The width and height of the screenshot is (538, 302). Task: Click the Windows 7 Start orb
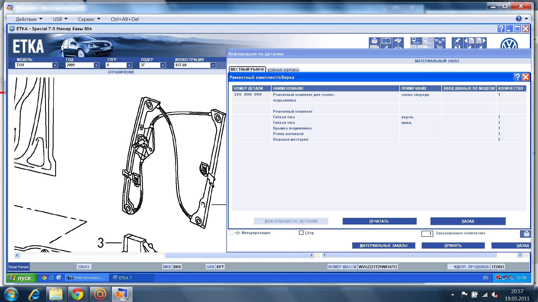tap(11, 294)
